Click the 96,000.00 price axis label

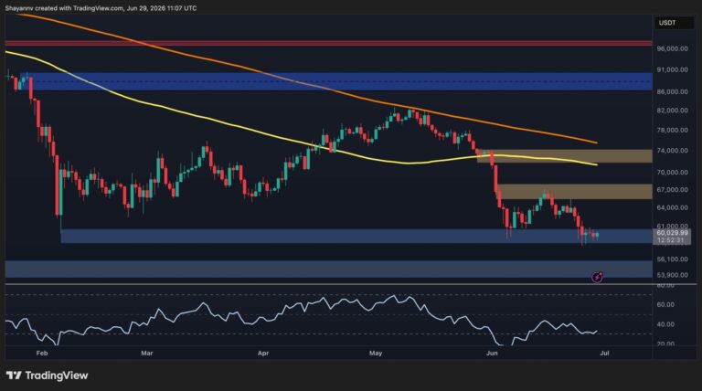672,48
